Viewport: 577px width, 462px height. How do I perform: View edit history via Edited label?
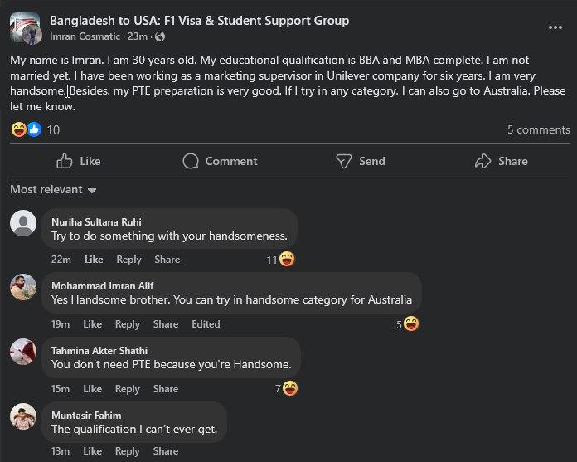(206, 324)
